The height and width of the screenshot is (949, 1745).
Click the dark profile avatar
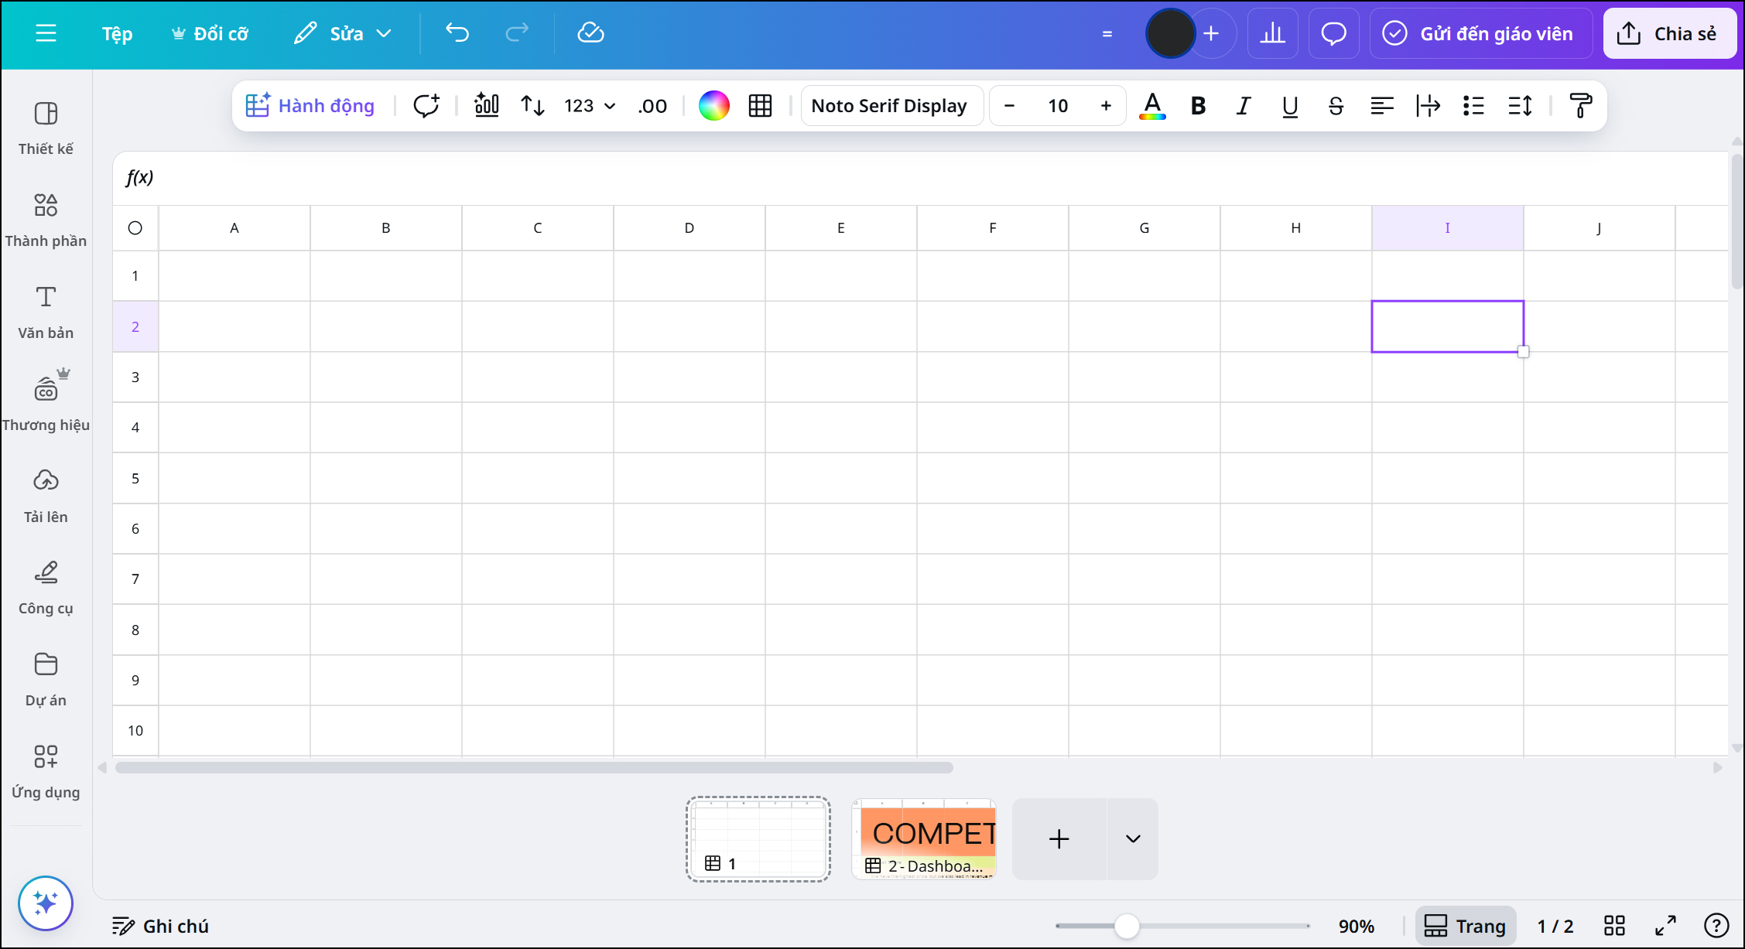[1170, 33]
